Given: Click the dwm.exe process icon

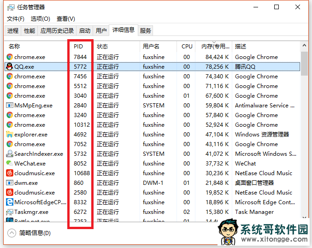Looking at the screenshot, I should [x=10, y=183].
